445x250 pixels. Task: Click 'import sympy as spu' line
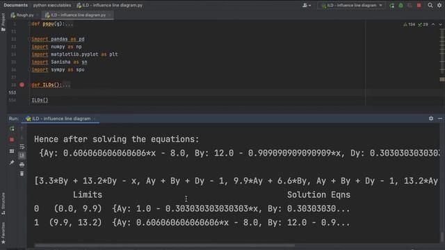pyautogui.click(x=58, y=69)
